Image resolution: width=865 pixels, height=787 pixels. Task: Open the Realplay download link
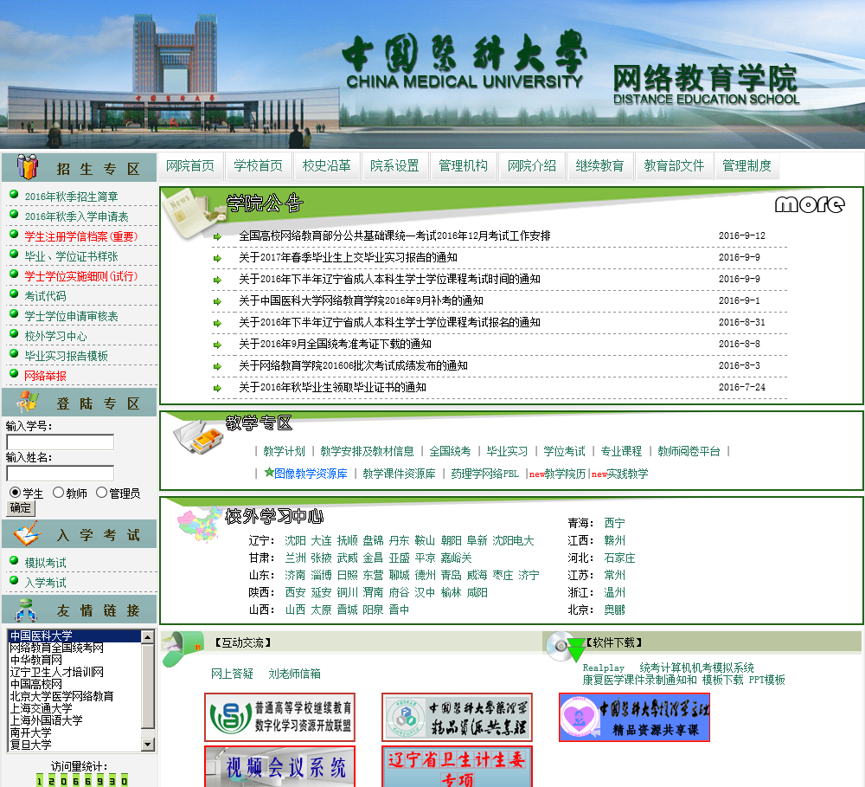(x=604, y=668)
